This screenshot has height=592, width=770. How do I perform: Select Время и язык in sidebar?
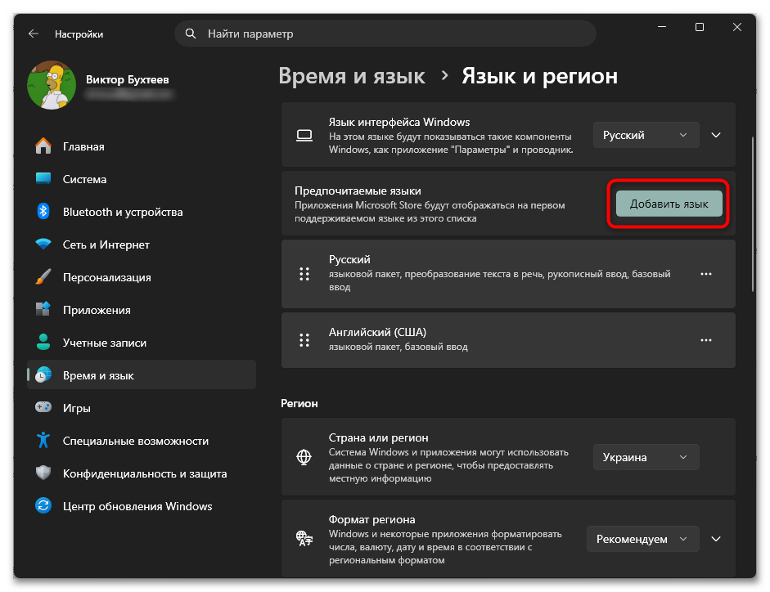(x=142, y=375)
